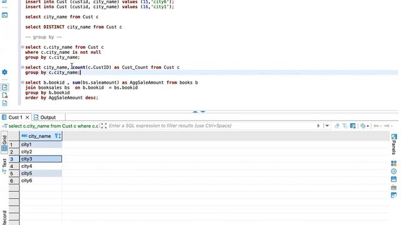
Task: Select the city3 cell
Action: pyautogui.click(x=41, y=159)
